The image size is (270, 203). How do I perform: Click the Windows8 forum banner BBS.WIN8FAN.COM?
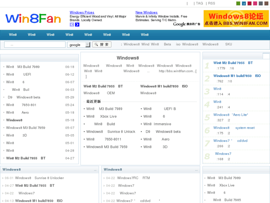click(x=236, y=19)
